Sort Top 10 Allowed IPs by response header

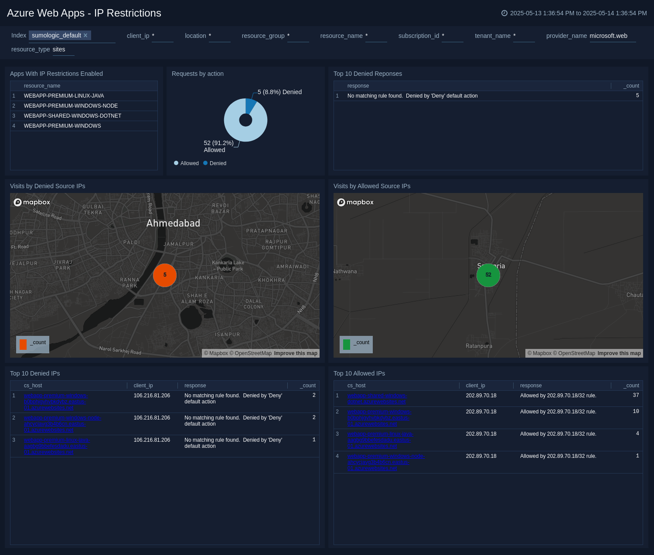click(531, 386)
